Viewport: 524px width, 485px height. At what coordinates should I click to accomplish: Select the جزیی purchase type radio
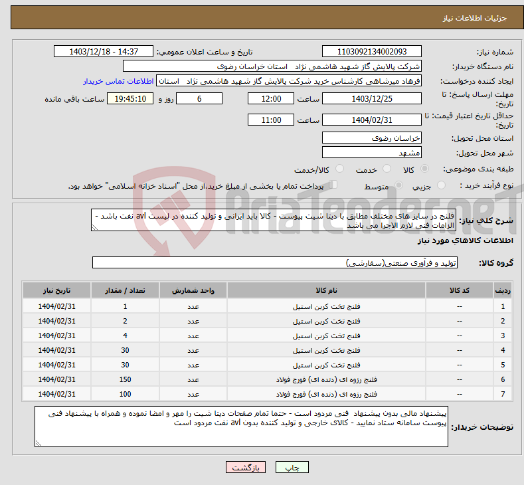pos(441,185)
